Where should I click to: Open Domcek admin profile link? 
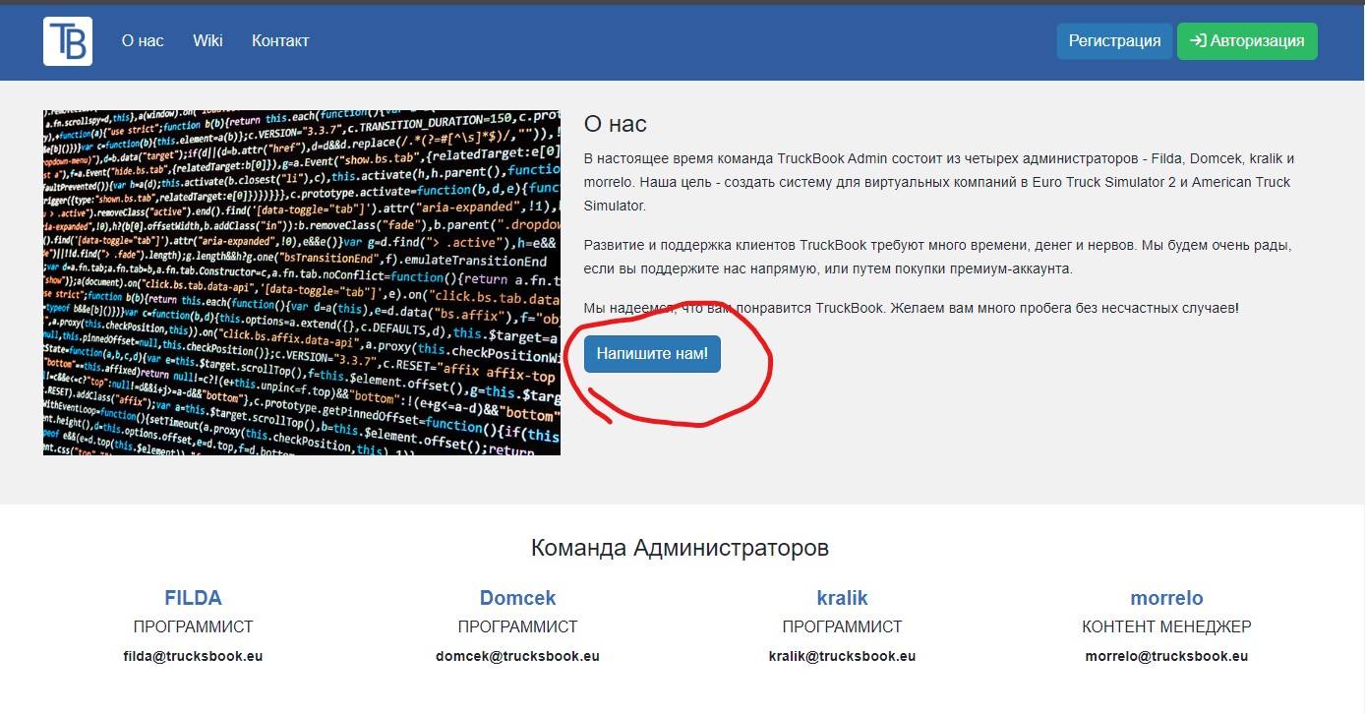click(517, 598)
